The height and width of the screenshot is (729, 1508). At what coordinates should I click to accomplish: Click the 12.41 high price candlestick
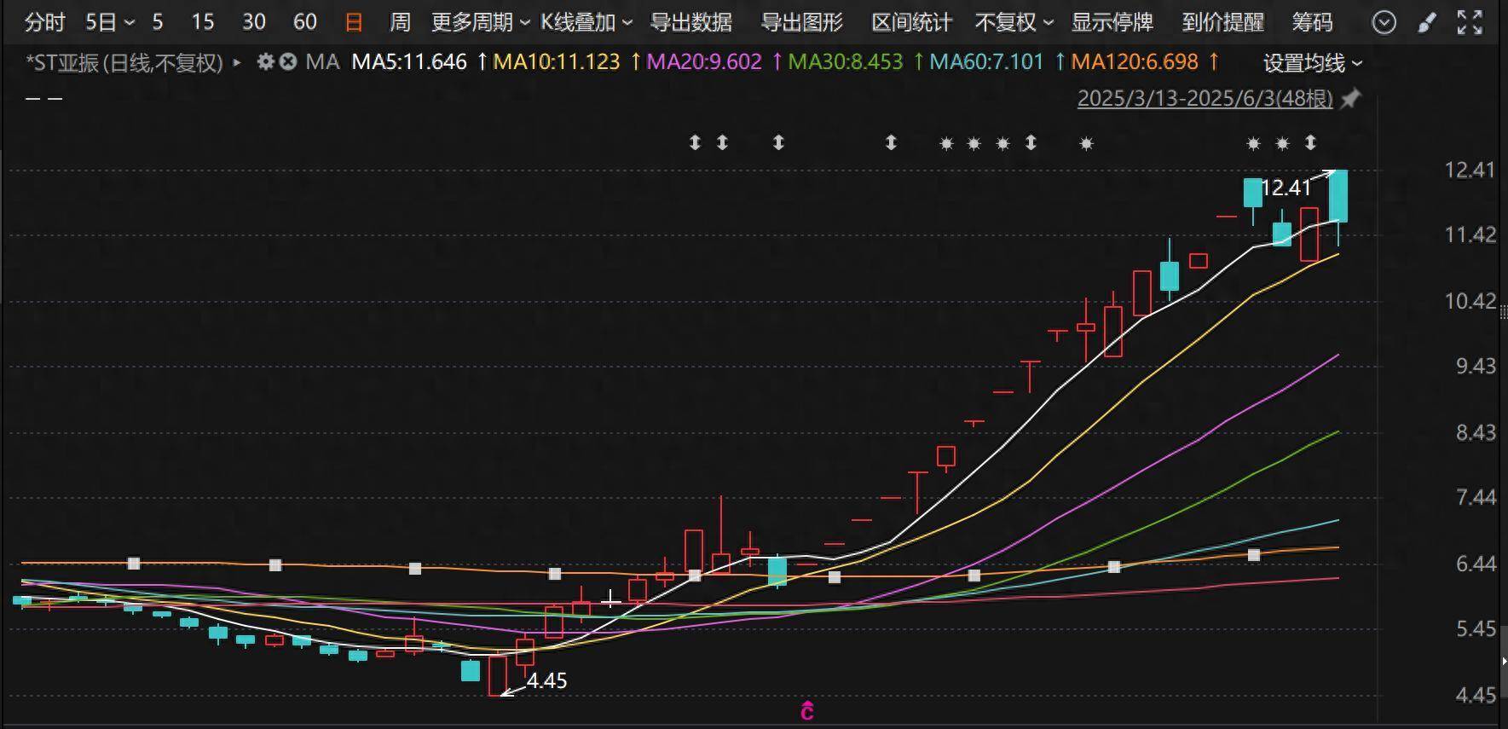(1338, 196)
